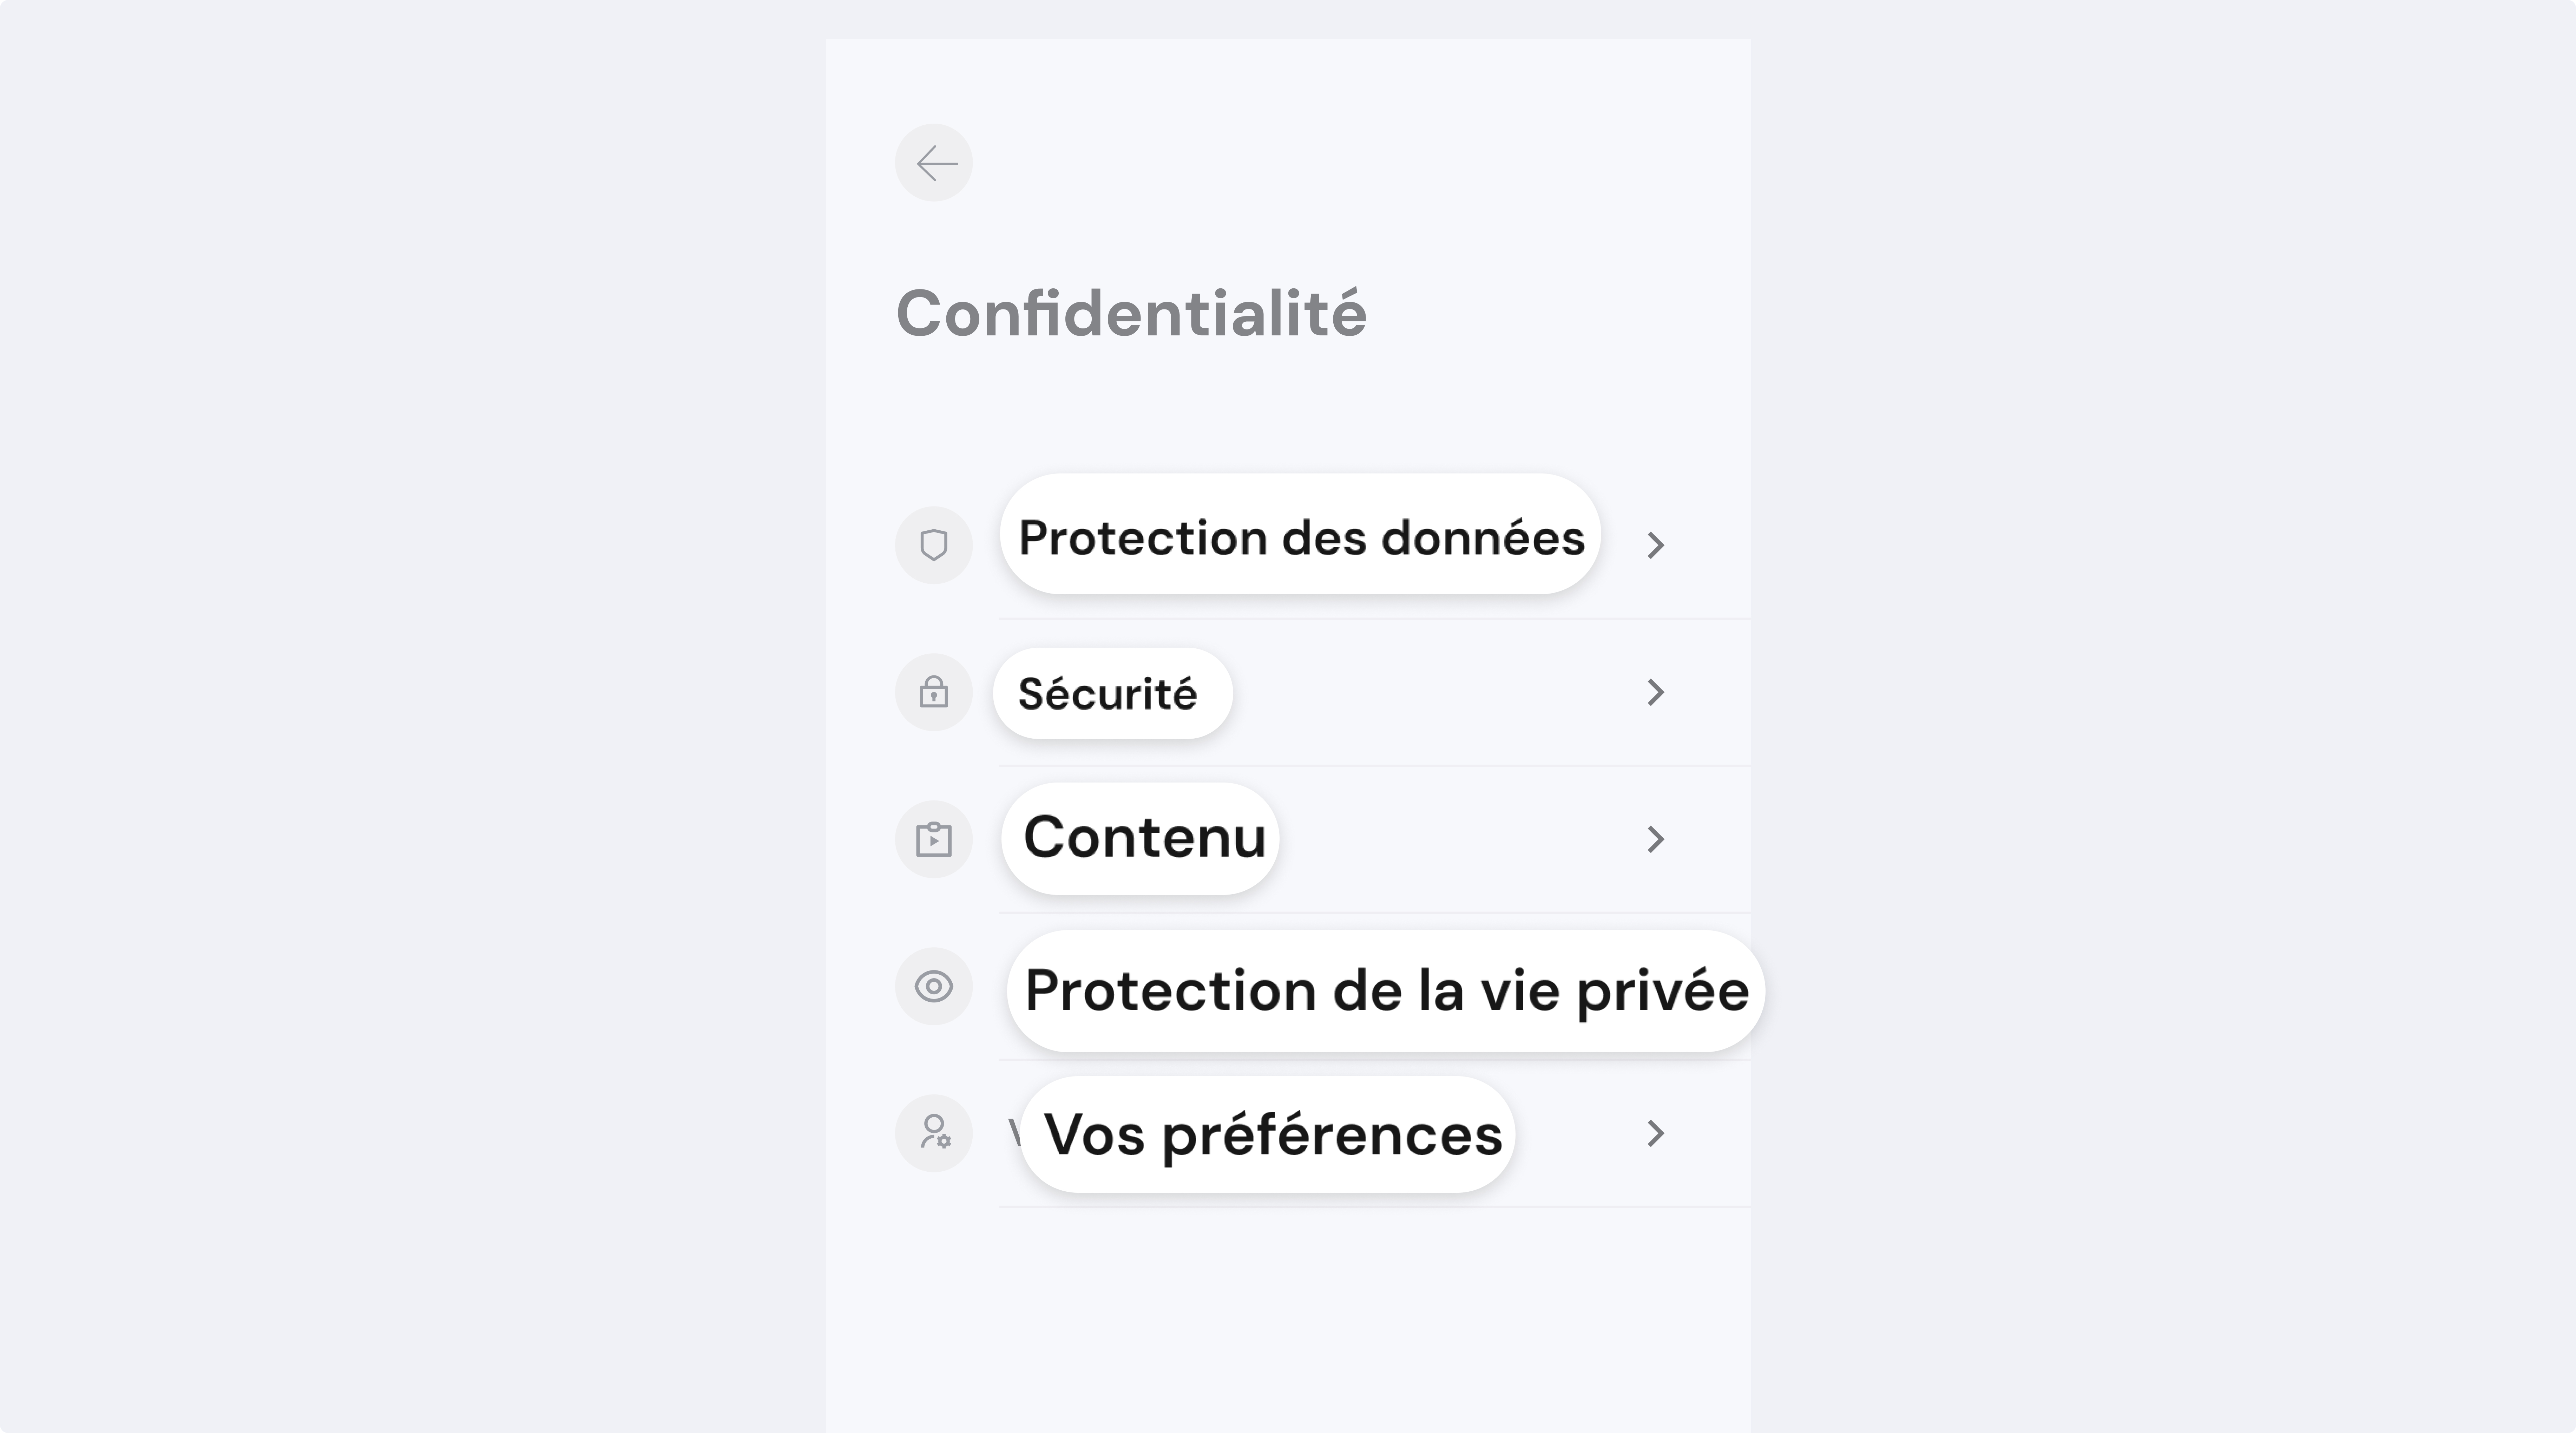
Task: Open the Protection des données label
Action: pos(1300,537)
